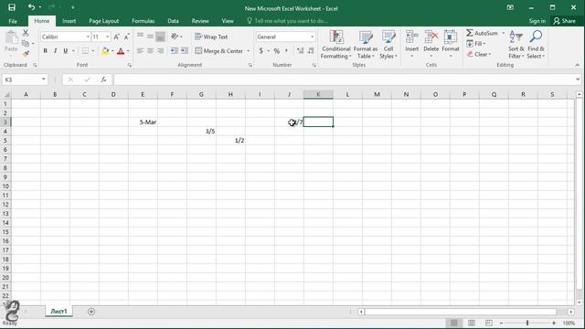Open the text orientation options
Image resolution: width=585 pixels, height=329 pixels.
pos(176,37)
